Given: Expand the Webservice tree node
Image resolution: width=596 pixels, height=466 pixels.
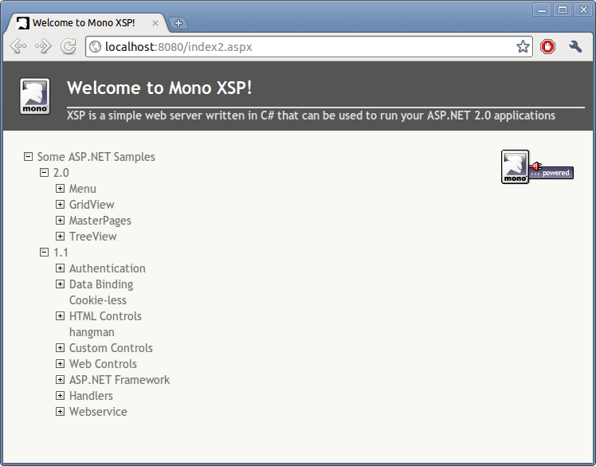Looking at the screenshot, I should tap(60, 412).
